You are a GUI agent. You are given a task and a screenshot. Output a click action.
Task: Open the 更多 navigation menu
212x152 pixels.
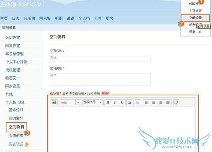[109, 18]
